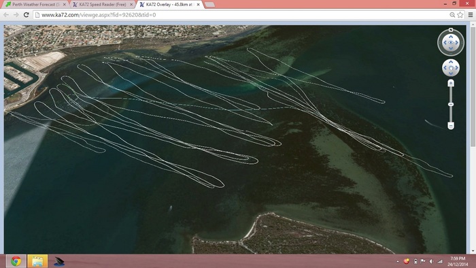Click the page zoom magnifier in address bar

click(452, 15)
